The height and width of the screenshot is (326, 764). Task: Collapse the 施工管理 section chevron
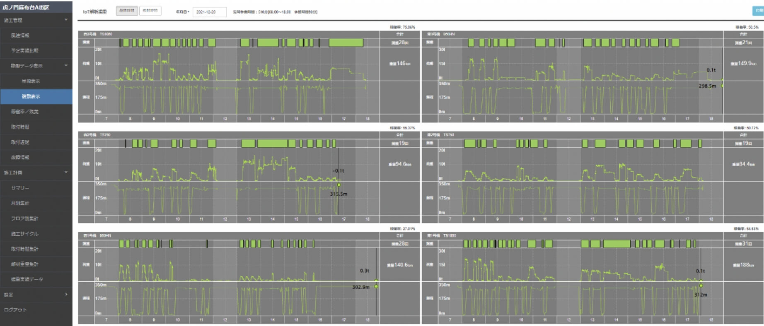66,20
